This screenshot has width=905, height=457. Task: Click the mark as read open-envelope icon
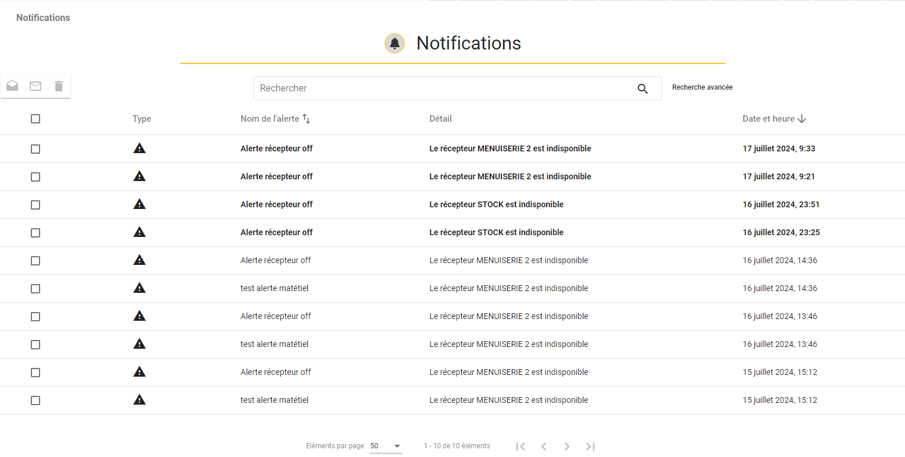tap(12, 86)
